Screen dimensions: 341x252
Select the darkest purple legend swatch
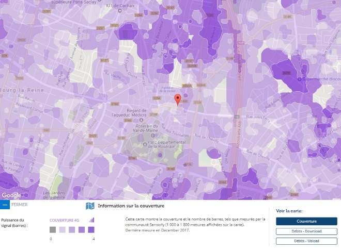tap(91, 230)
